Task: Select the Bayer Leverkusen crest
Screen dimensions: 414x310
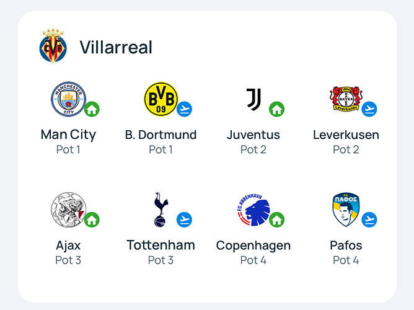Action: 346,99
